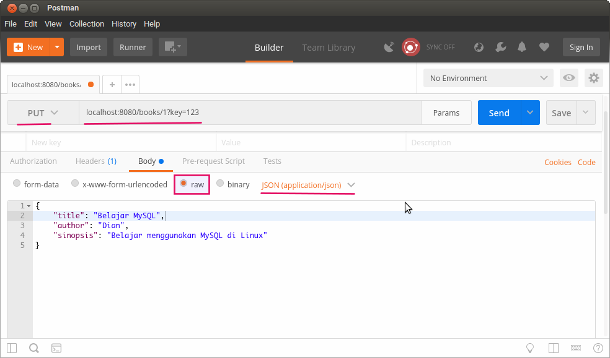The width and height of the screenshot is (610, 358).
Task: Open manage environments gear icon
Action: (594, 78)
